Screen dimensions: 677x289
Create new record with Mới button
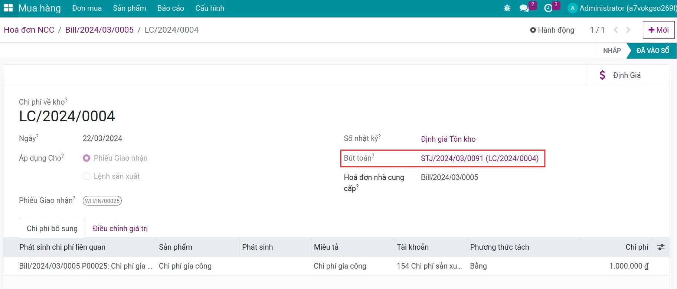(x=658, y=30)
